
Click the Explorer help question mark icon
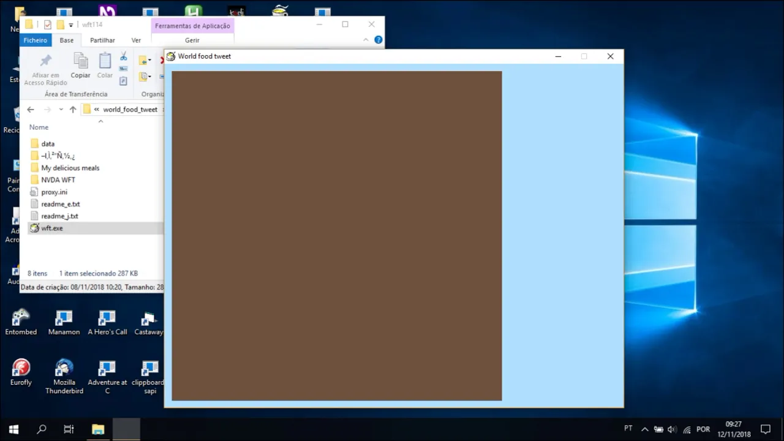point(379,40)
